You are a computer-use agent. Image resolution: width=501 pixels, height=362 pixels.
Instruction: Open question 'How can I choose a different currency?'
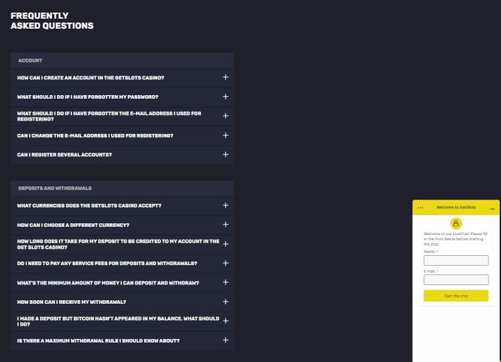point(122,225)
